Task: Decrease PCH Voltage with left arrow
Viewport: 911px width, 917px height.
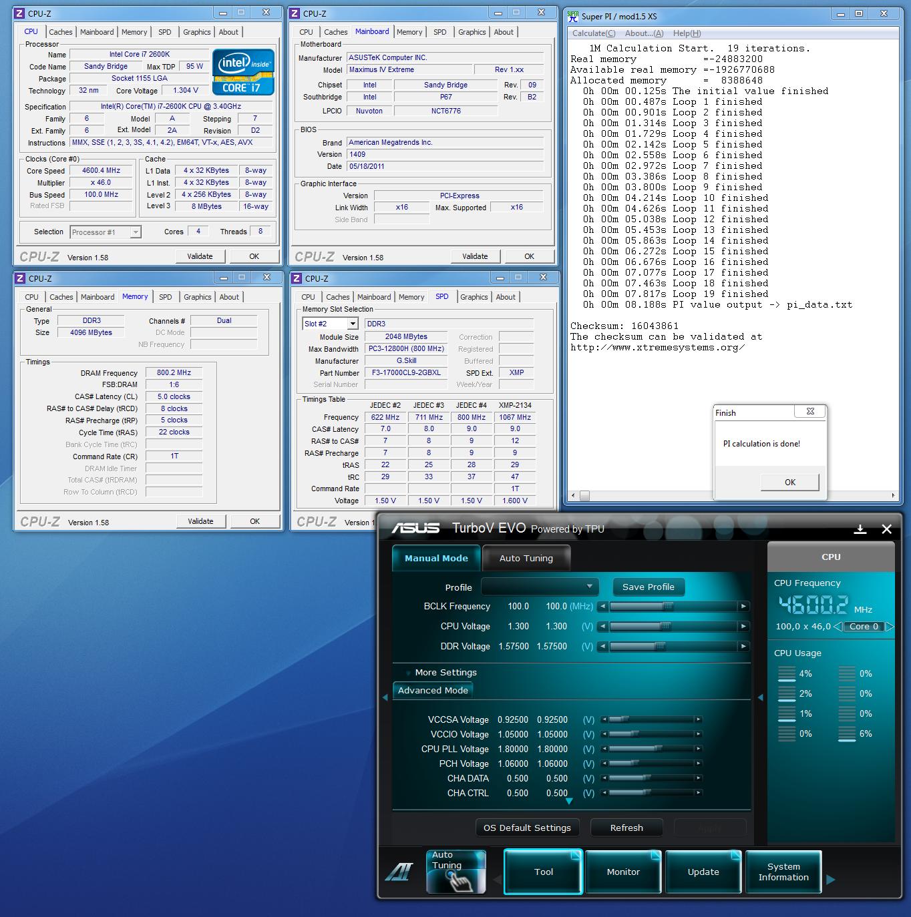Action: click(604, 763)
